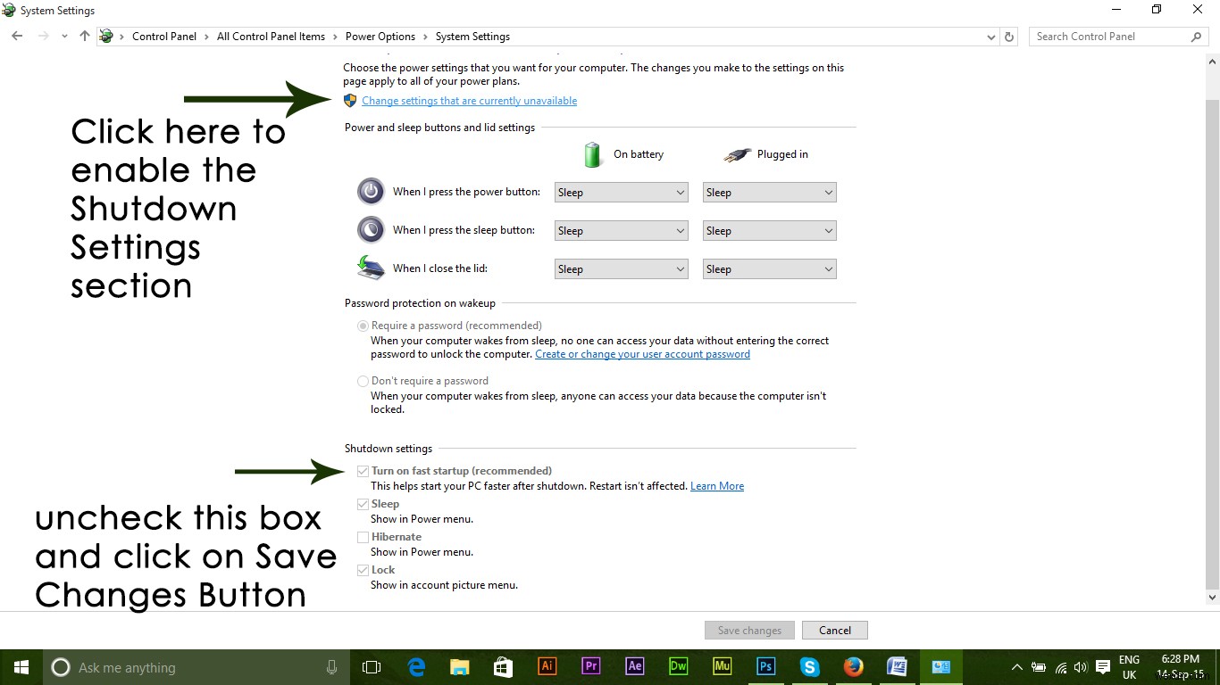The image size is (1220, 685).
Task: Open the Windows Start menu
Action: [x=21, y=667]
